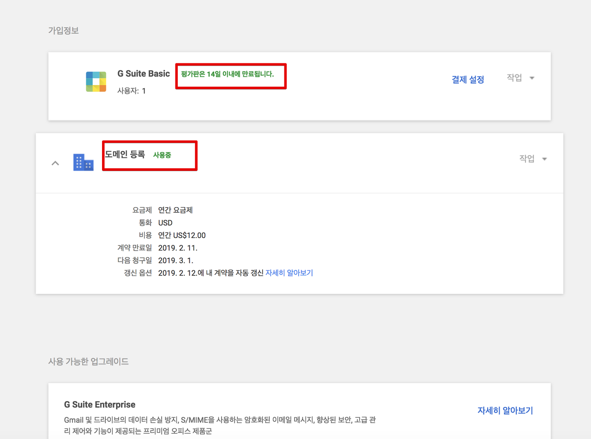Click the 사용중 status label
This screenshot has width=591, height=439.
[x=162, y=155]
